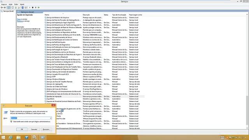Viewport: 249px width, 140px height.
Task: Open the Abrir combo box dropdown arrow
Action: (51, 118)
